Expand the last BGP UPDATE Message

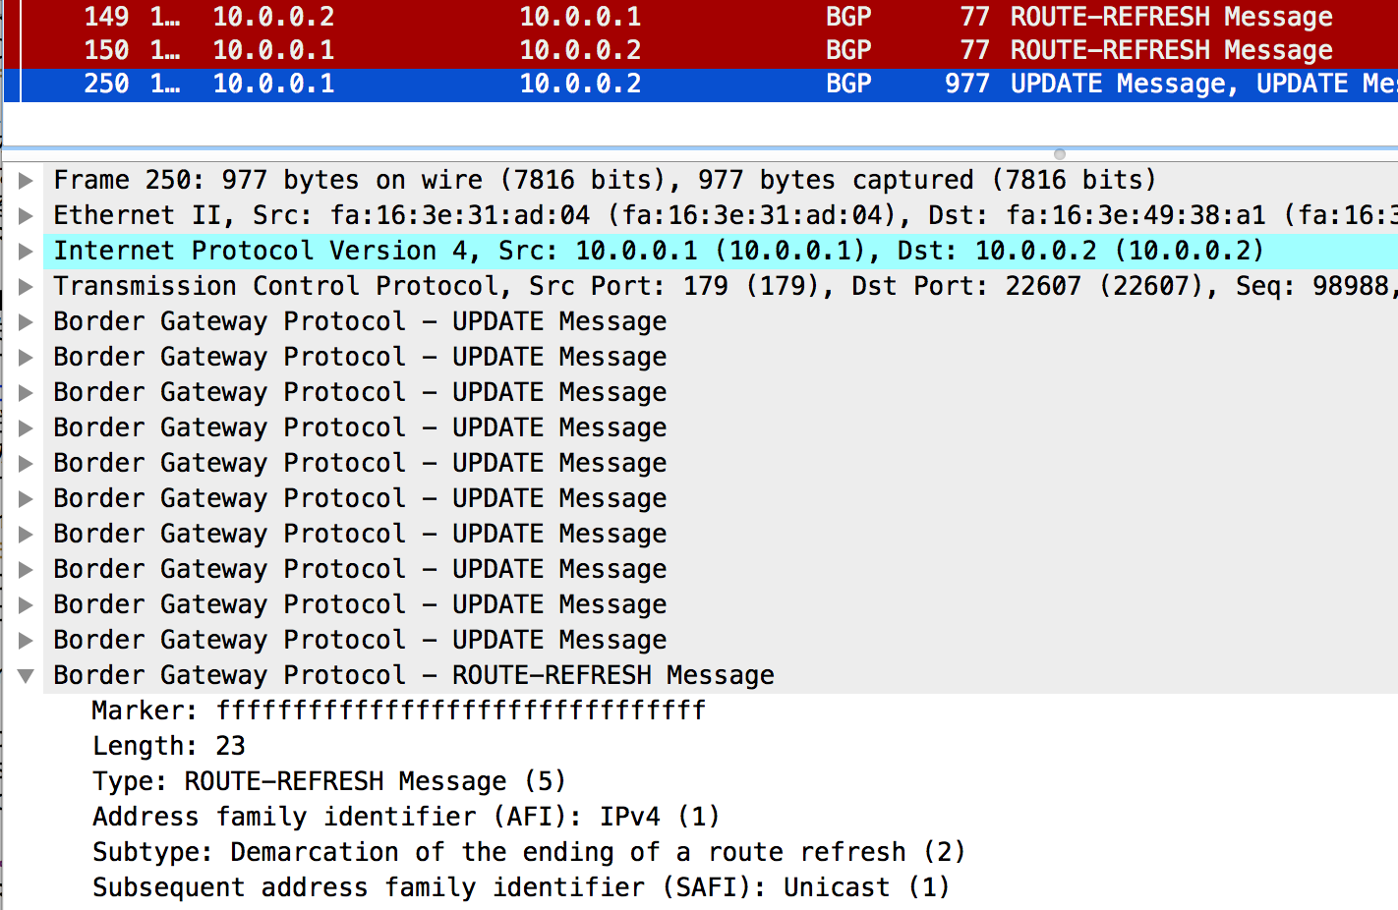pyautogui.click(x=27, y=641)
